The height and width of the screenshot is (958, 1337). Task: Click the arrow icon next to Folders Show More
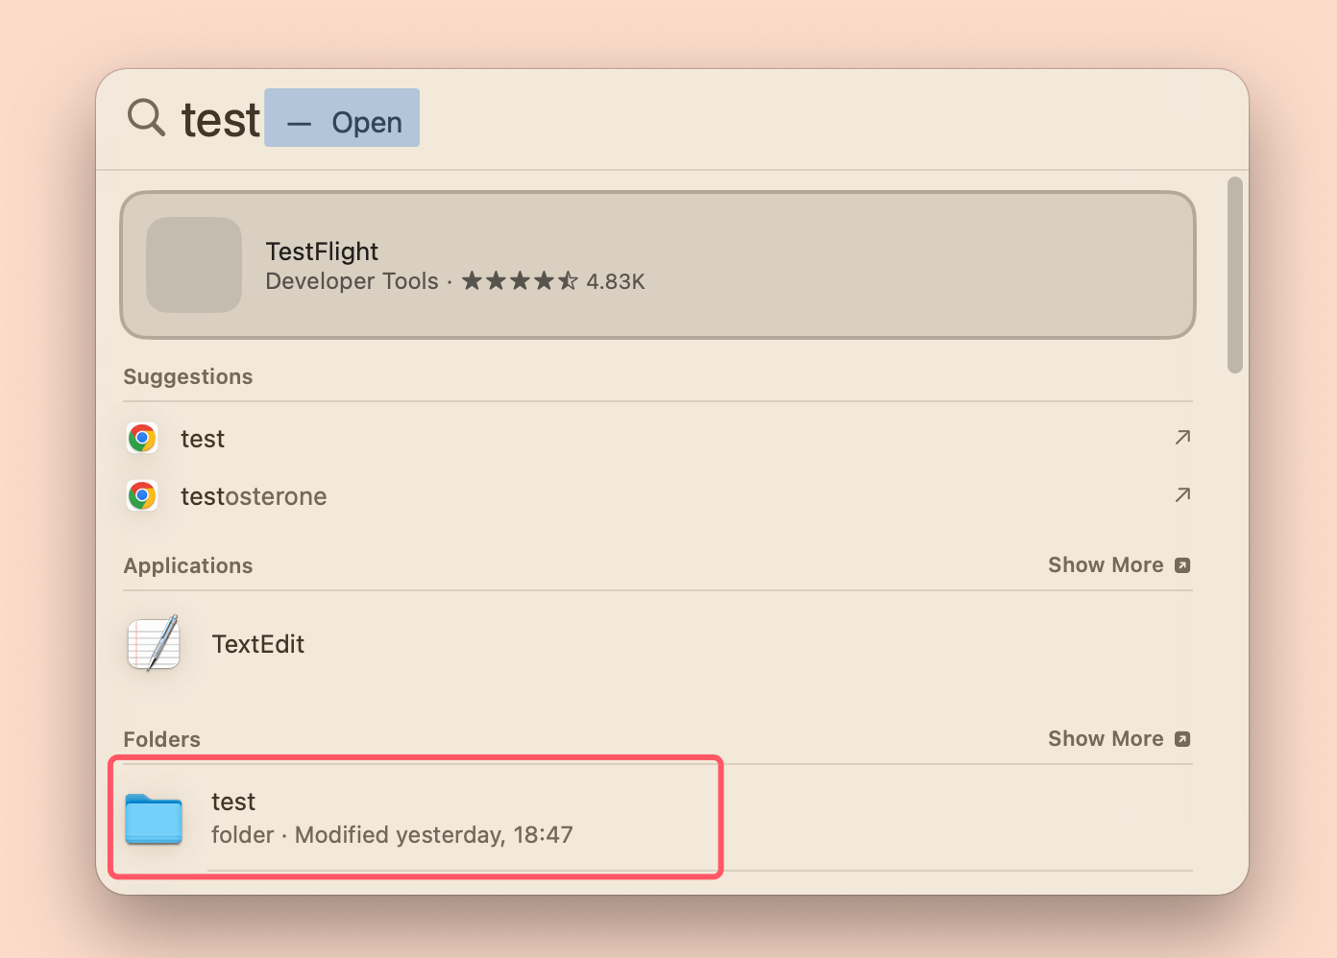[x=1182, y=739]
